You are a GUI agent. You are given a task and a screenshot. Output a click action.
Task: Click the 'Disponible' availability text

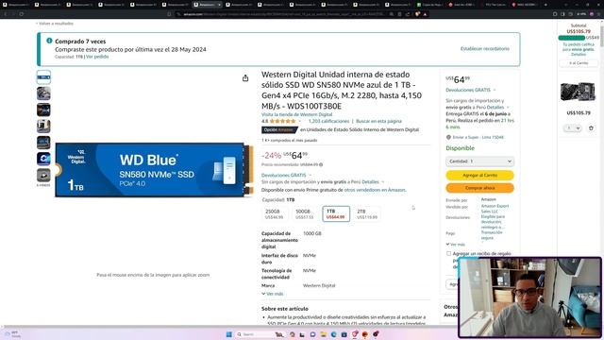(460, 148)
